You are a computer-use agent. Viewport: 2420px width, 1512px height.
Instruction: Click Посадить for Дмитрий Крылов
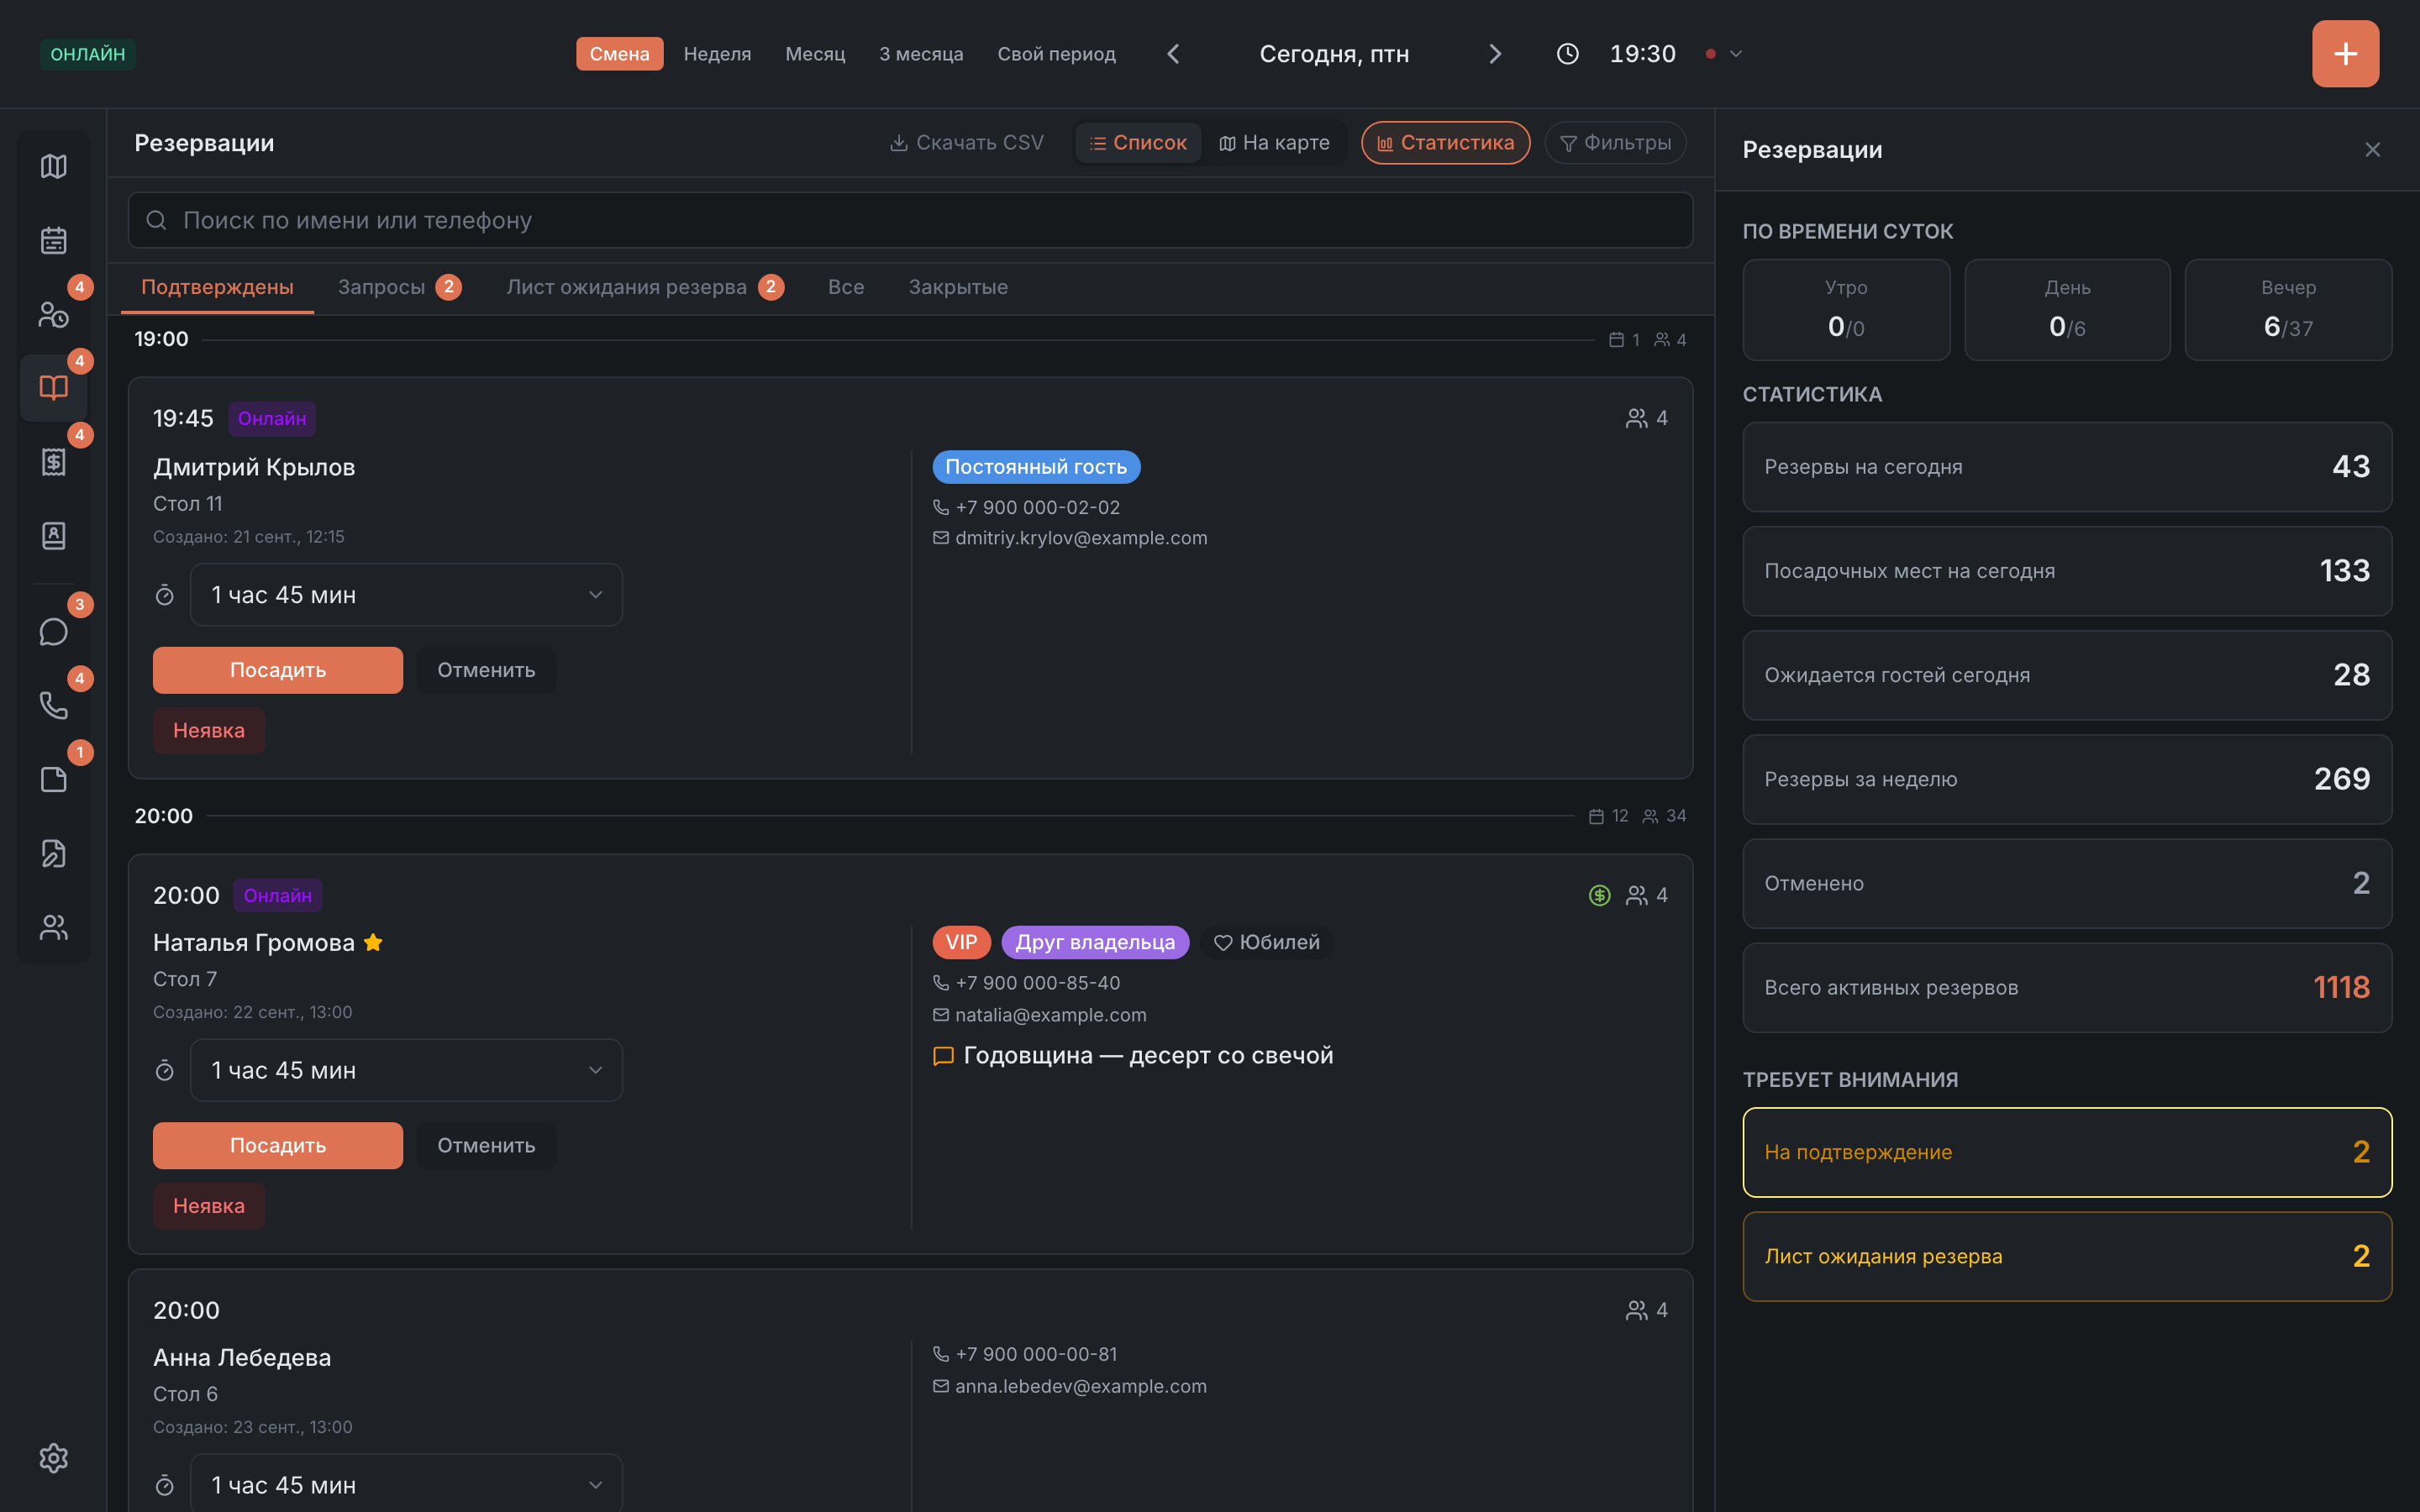(278, 670)
